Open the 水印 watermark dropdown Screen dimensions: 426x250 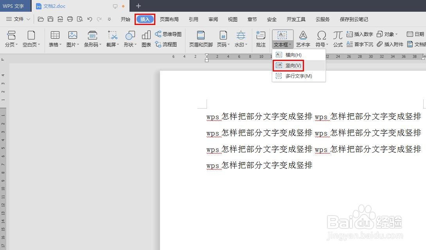click(x=241, y=39)
